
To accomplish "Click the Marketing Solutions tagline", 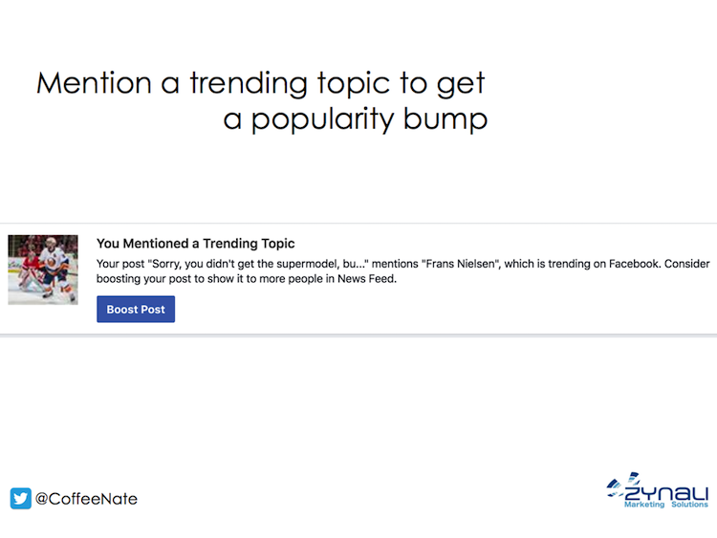I will pos(665,505).
